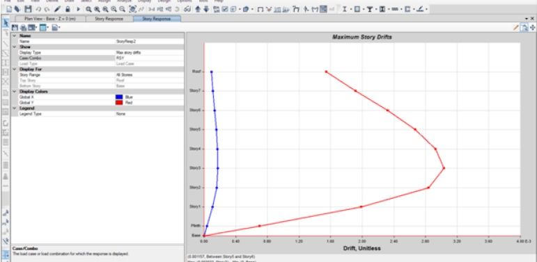Click the Move Up in List arrow icon
Viewport: 537px width, 262px height.
pyautogui.click(x=198, y=9)
